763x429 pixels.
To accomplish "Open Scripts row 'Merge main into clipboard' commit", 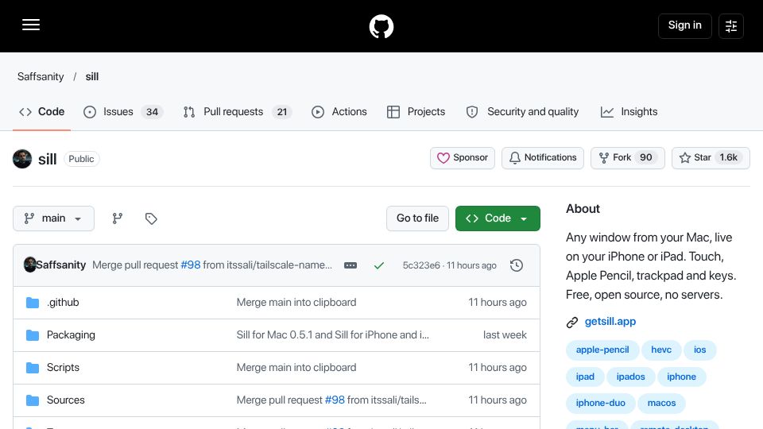I will [296, 368].
